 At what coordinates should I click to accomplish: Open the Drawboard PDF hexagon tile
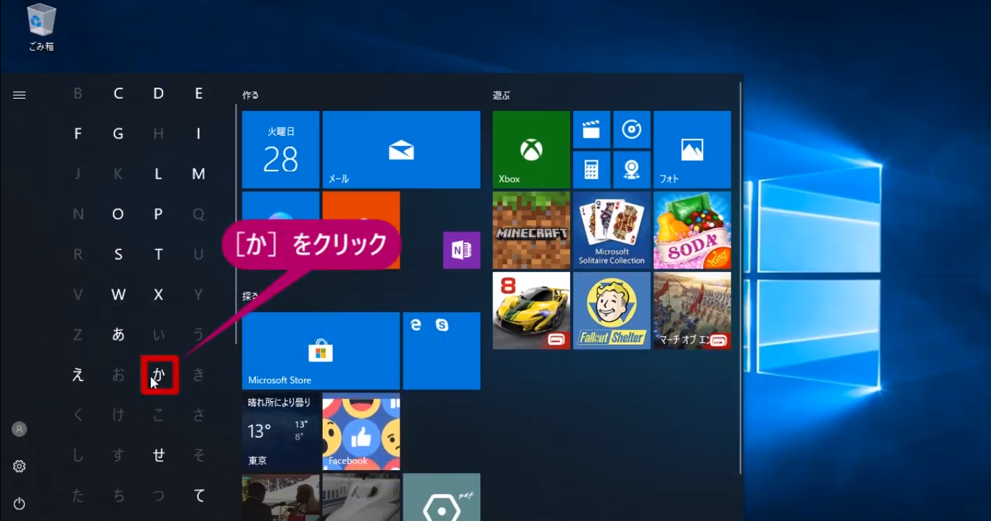441,498
